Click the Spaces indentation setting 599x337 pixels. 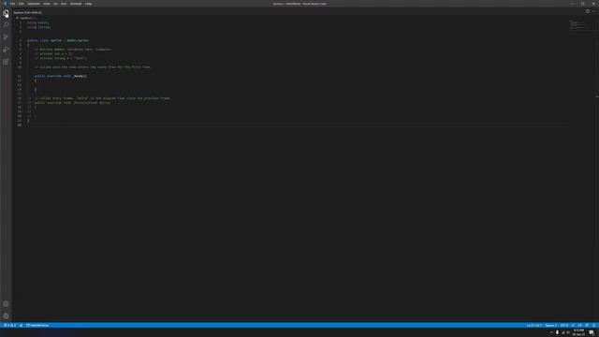click(x=551, y=326)
